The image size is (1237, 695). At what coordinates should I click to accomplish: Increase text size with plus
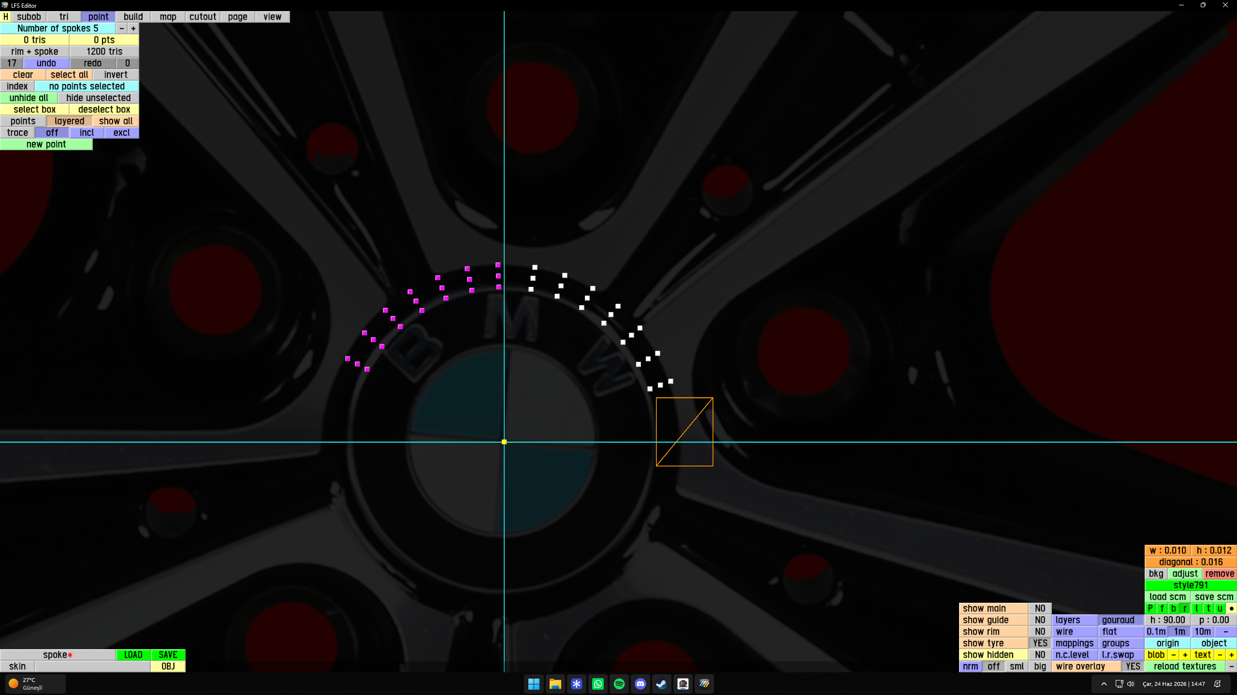(x=1231, y=655)
